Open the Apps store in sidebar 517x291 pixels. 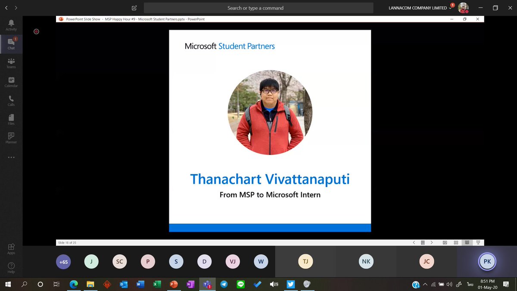pos(11,249)
